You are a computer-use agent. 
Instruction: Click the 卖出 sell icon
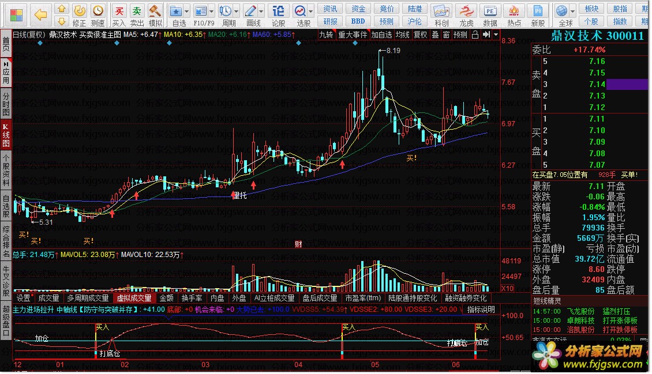[x=137, y=11]
